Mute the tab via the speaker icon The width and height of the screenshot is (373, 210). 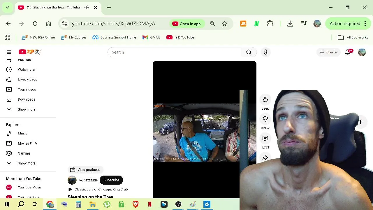point(87,7)
